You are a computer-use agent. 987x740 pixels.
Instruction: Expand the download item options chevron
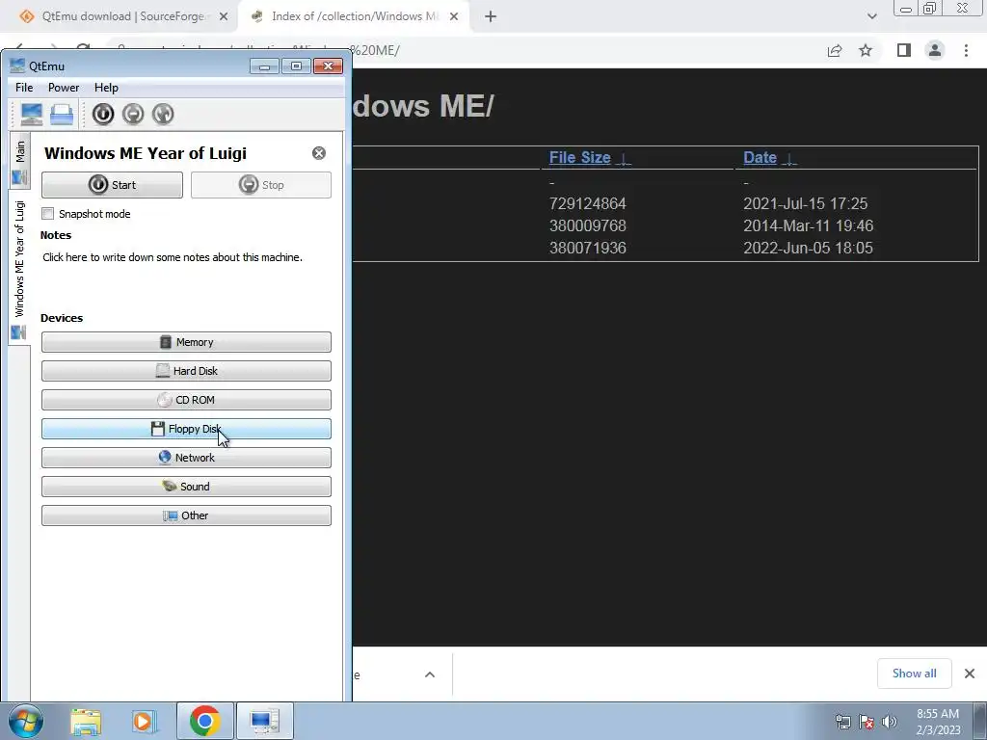(x=430, y=674)
